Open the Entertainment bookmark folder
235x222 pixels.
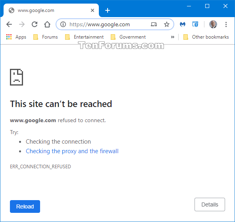[x=84, y=37]
